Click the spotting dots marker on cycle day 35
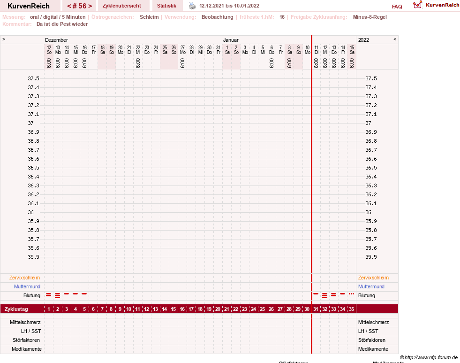 (352, 293)
